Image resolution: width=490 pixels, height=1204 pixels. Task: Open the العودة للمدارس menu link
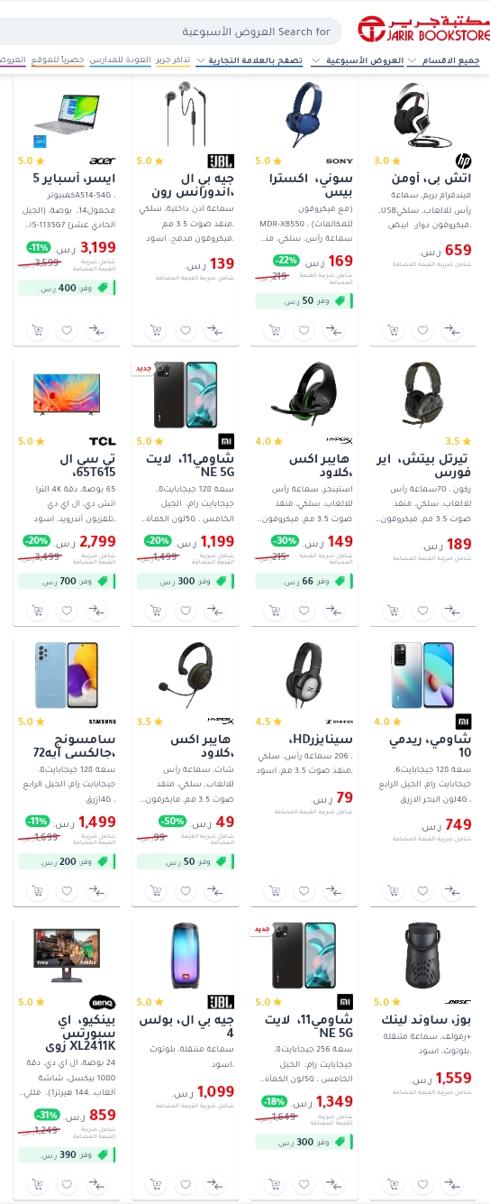(120, 60)
